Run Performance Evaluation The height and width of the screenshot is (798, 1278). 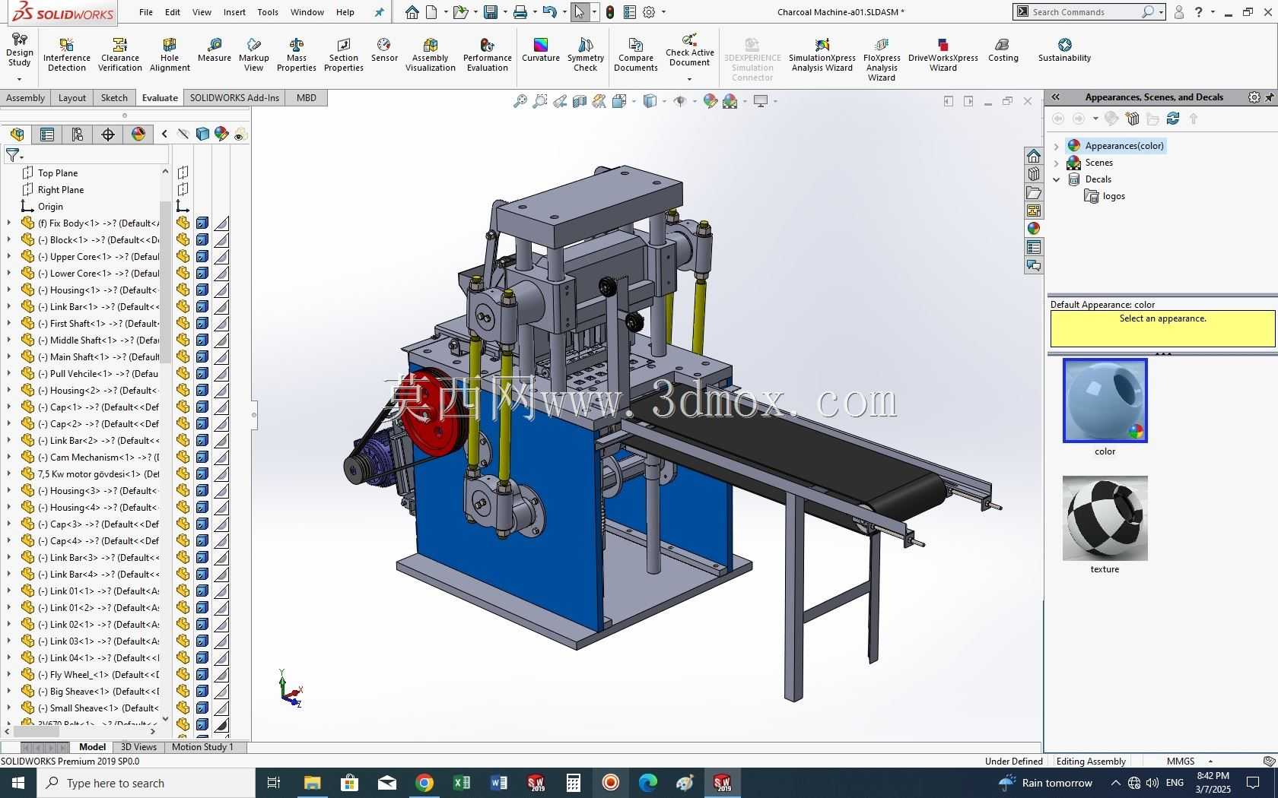coord(488,55)
